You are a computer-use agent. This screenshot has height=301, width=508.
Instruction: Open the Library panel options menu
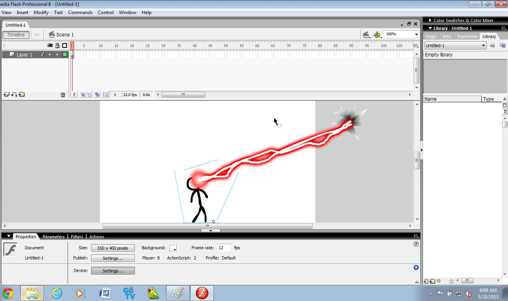click(x=503, y=28)
